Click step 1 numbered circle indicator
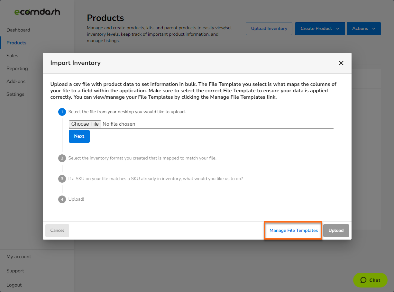 [62, 112]
